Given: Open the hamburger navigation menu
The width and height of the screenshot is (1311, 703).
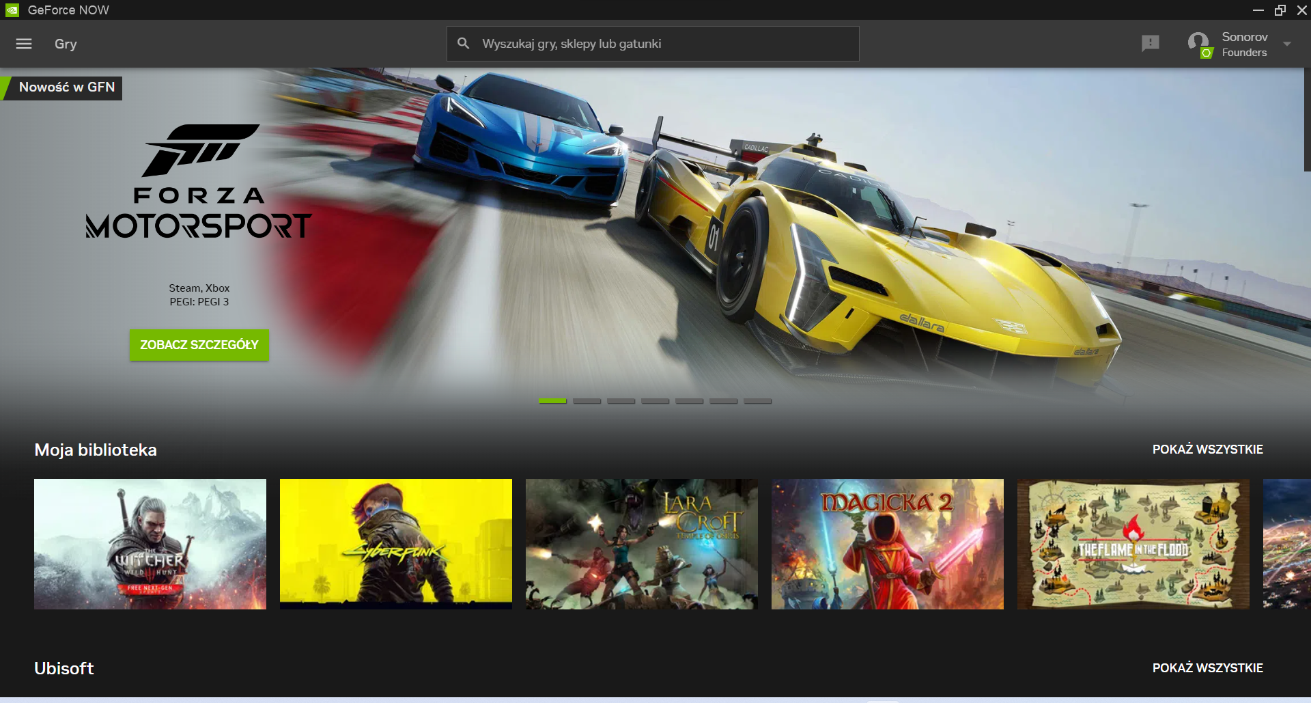Looking at the screenshot, I should 24,44.
